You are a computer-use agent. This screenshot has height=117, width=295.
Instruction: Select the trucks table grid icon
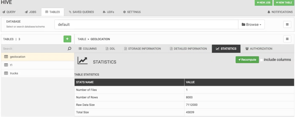6,73
